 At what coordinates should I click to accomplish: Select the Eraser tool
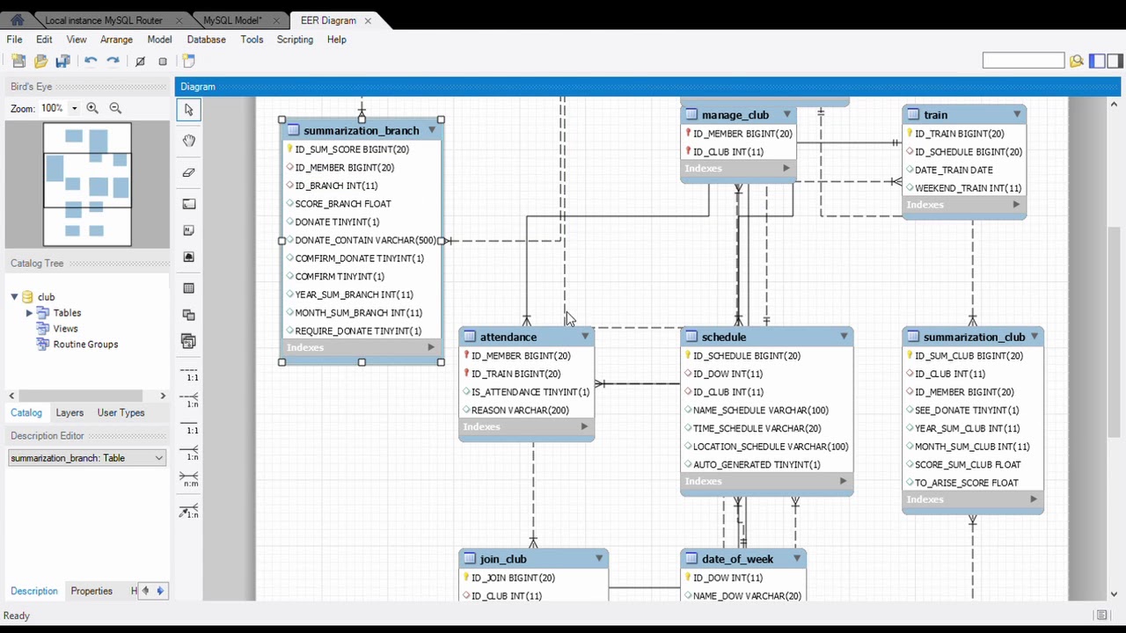(x=188, y=172)
